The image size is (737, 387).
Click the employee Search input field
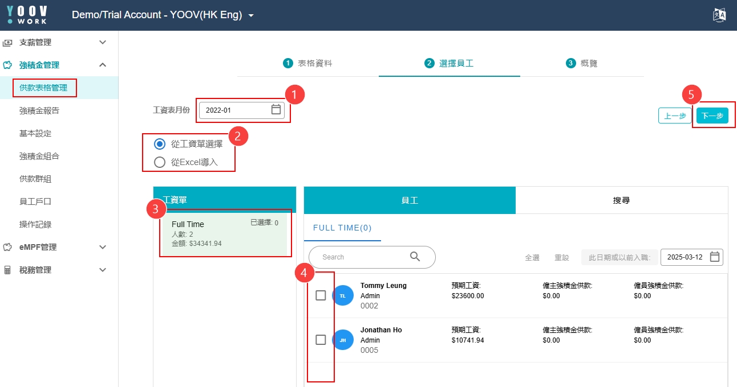tap(362, 257)
